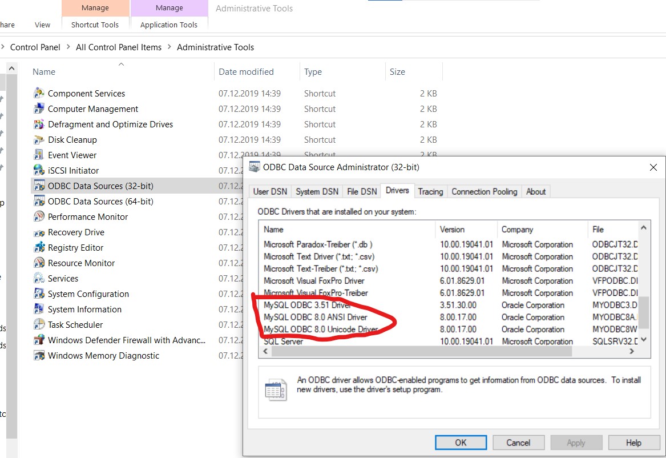Image resolution: width=666 pixels, height=458 pixels.
Task: Select the Registry Editor icon
Action: pos(39,248)
